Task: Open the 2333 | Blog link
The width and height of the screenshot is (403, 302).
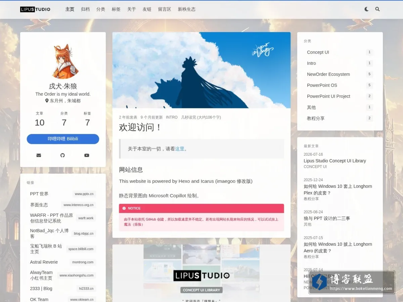Action: pyautogui.click(x=63, y=289)
